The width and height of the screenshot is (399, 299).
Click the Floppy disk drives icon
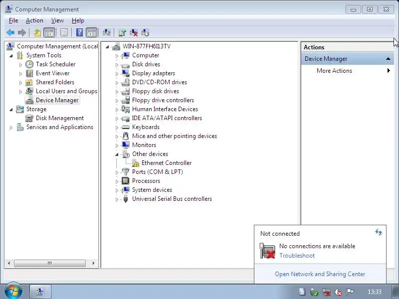[x=126, y=91]
